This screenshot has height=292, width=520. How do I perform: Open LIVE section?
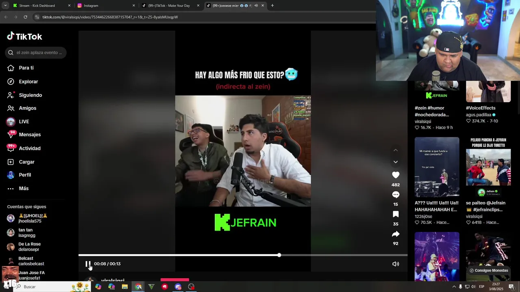(x=24, y=122)
